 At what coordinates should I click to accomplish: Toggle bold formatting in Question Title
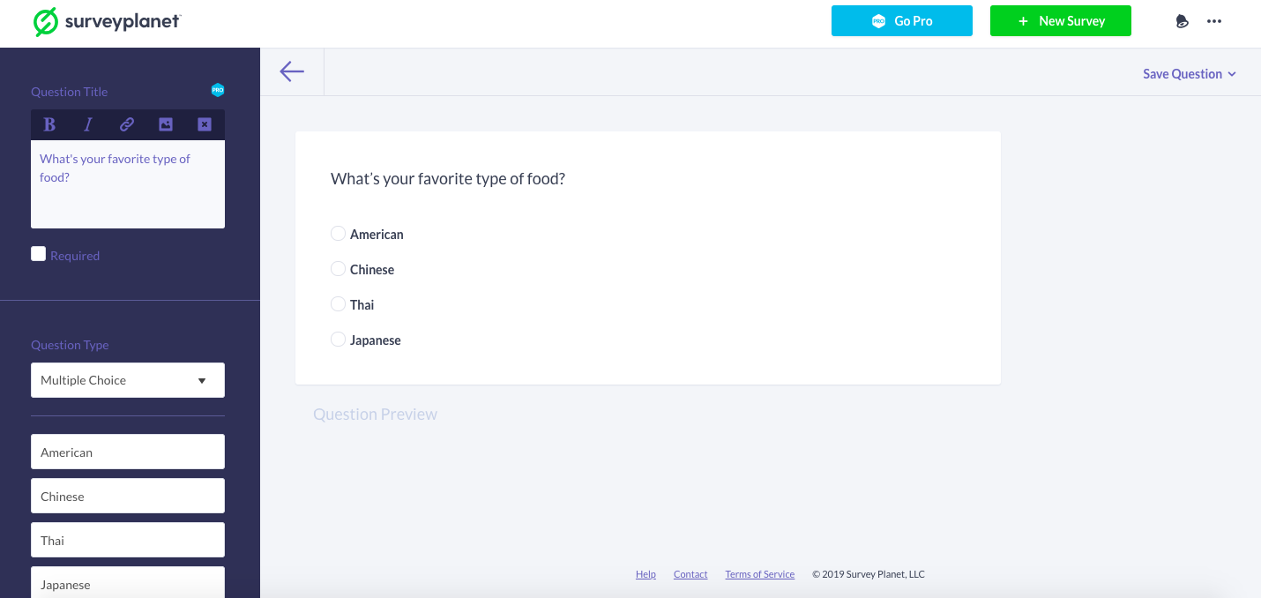[49, 124]
